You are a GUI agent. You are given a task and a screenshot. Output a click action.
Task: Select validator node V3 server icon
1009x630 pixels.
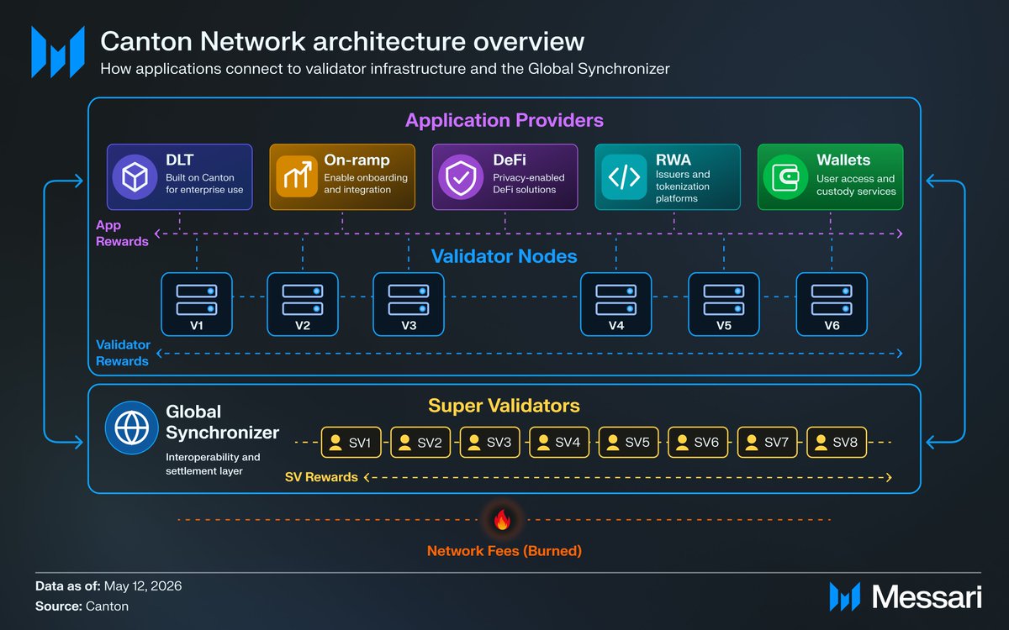(x=409, y=300)
